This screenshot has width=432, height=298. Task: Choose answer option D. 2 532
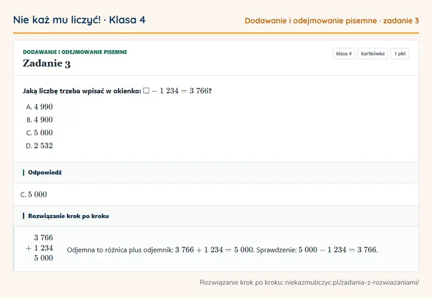coord(39,146)
